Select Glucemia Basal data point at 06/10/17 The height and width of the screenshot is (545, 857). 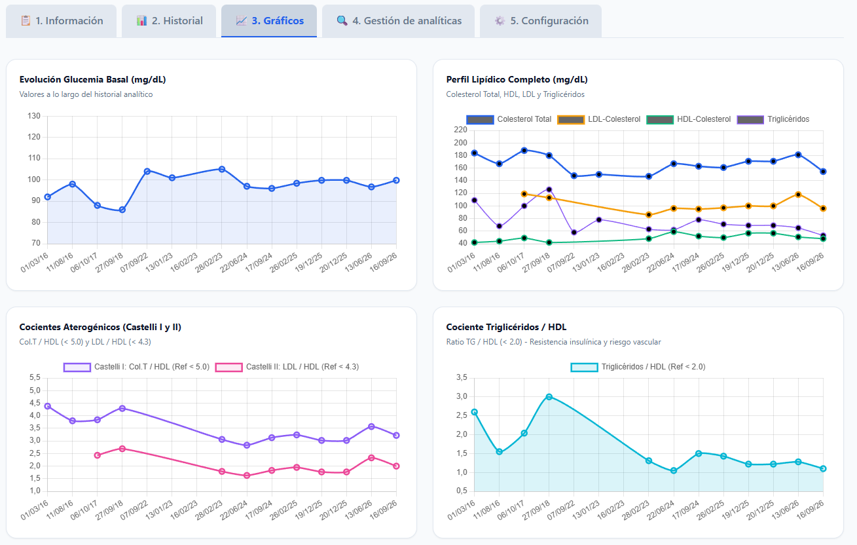click(98, 205)
